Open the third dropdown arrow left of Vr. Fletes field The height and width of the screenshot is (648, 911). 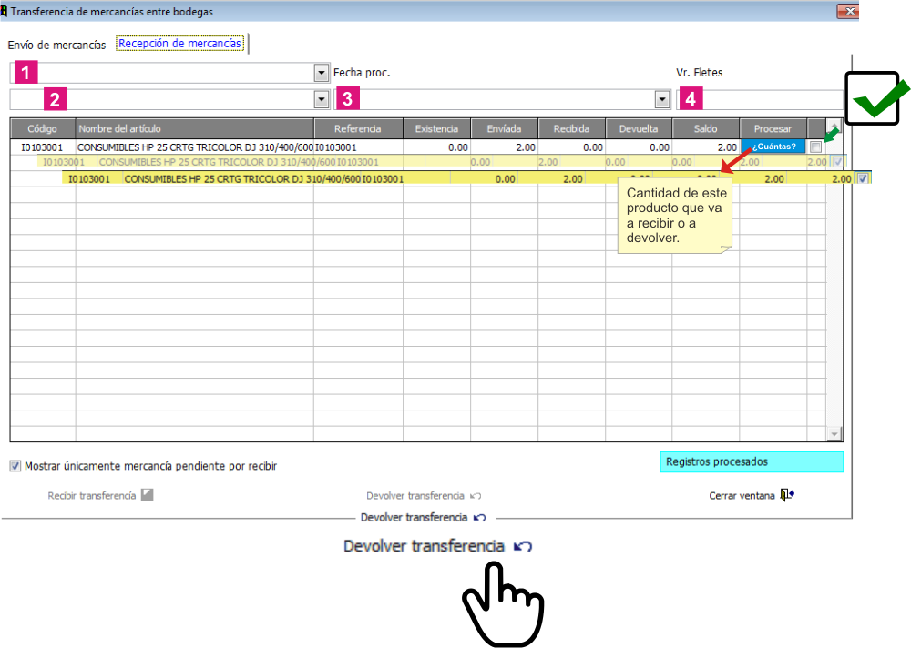[x=661, y=99]
